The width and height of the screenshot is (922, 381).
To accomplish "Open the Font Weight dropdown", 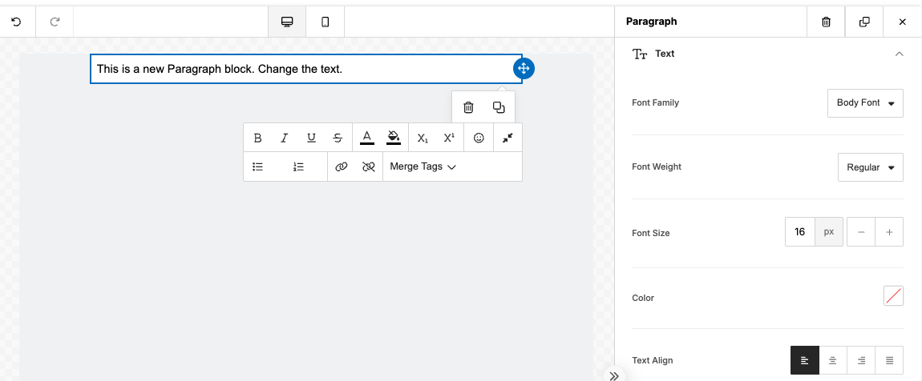I will click(x=871, y=167).
